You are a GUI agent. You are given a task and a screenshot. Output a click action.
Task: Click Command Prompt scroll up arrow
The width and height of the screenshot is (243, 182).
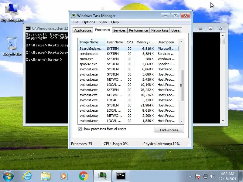pos(223,35)
